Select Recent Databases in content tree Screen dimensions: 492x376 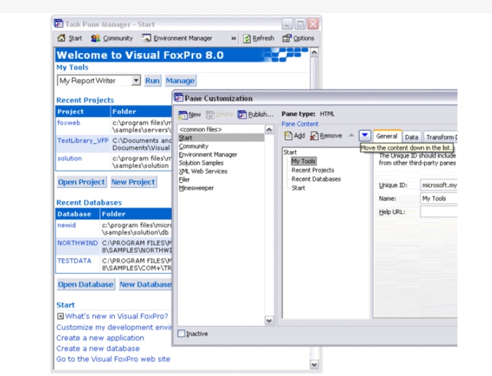(x=316, y=179)
